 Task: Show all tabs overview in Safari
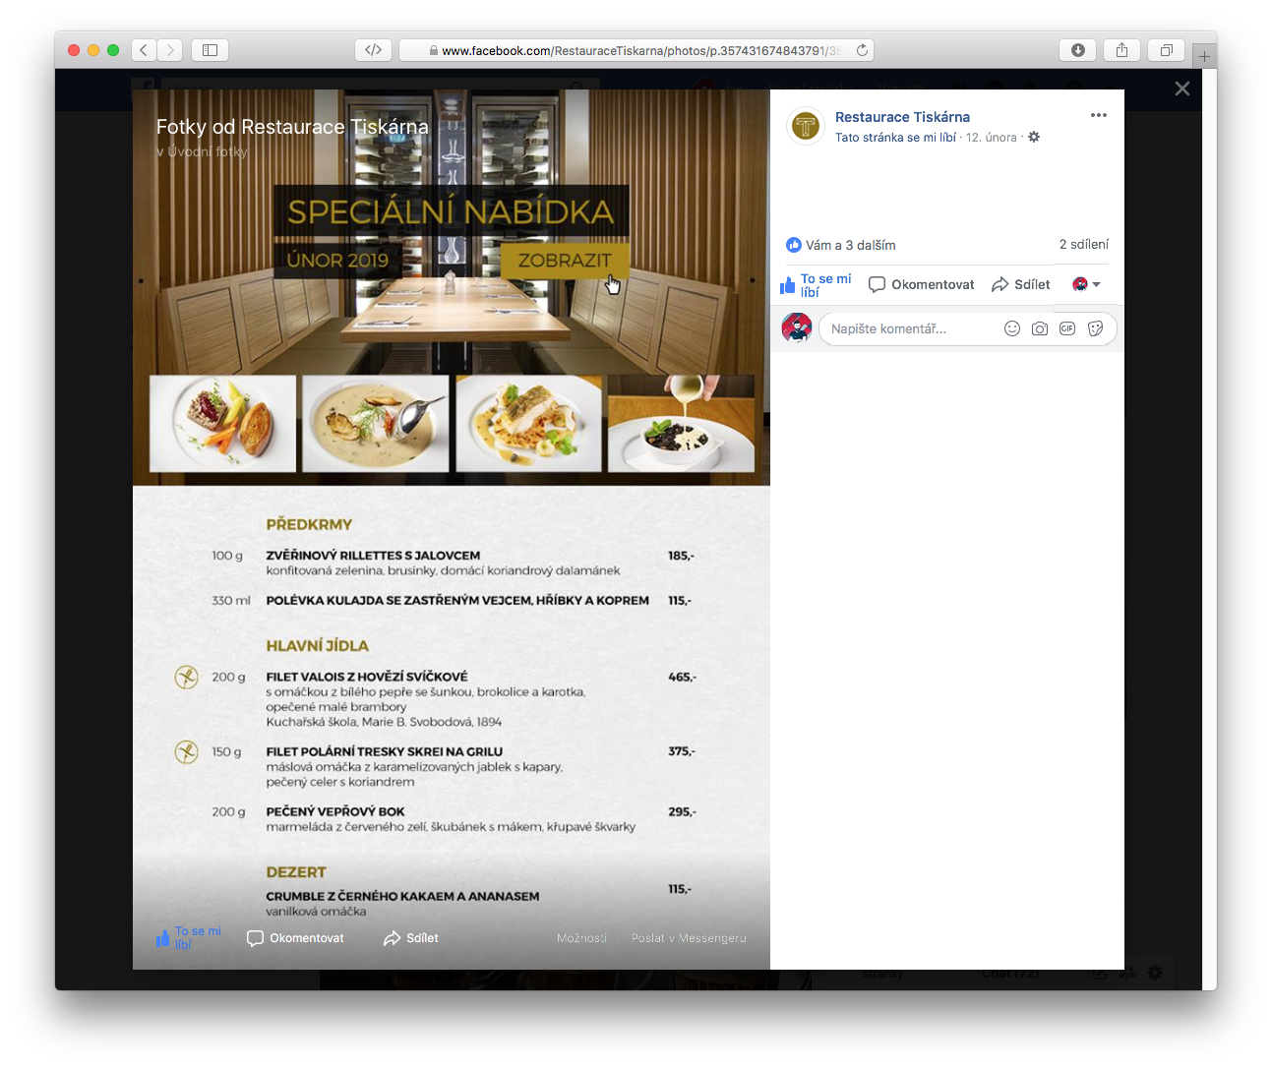[1166, 50]
